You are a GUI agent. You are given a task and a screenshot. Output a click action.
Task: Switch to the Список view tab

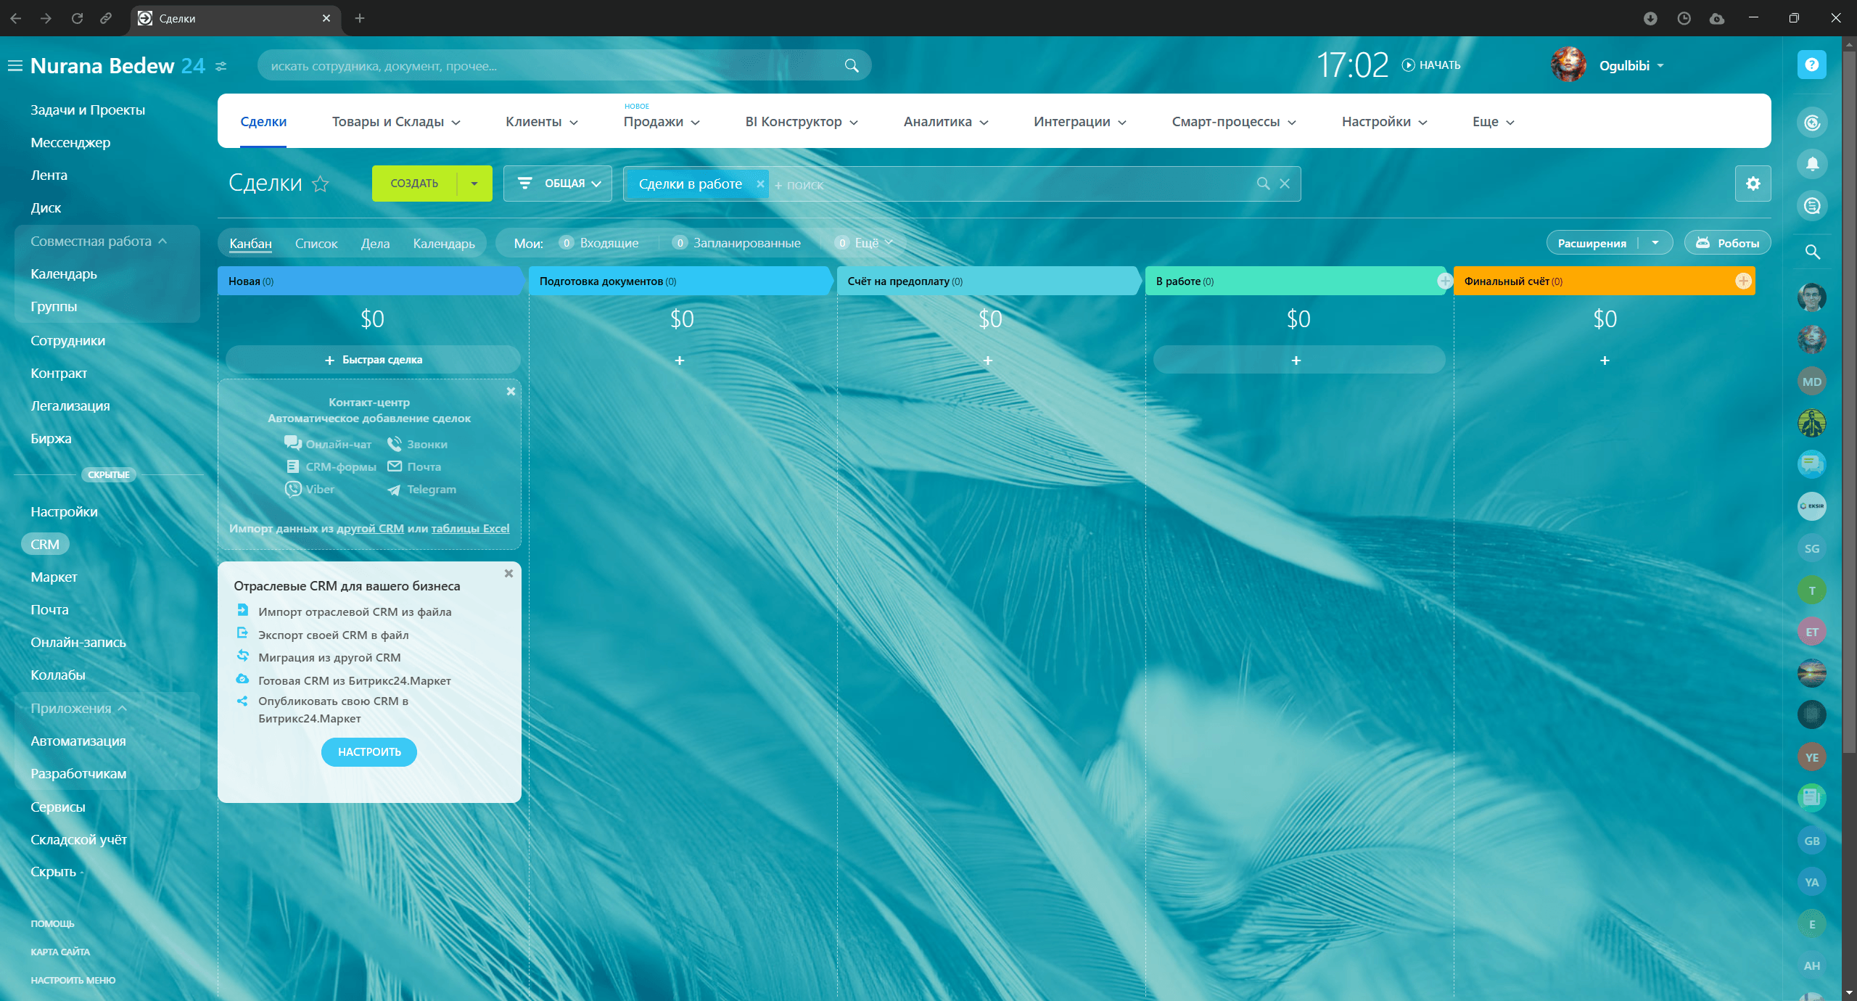coord(316,244)
